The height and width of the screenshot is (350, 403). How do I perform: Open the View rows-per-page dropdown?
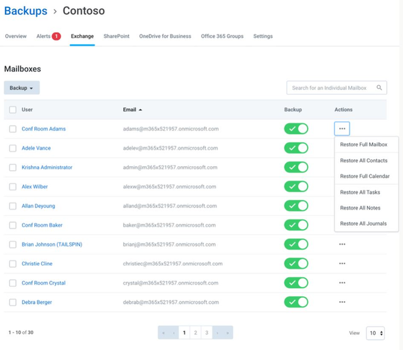coord(377,333)
